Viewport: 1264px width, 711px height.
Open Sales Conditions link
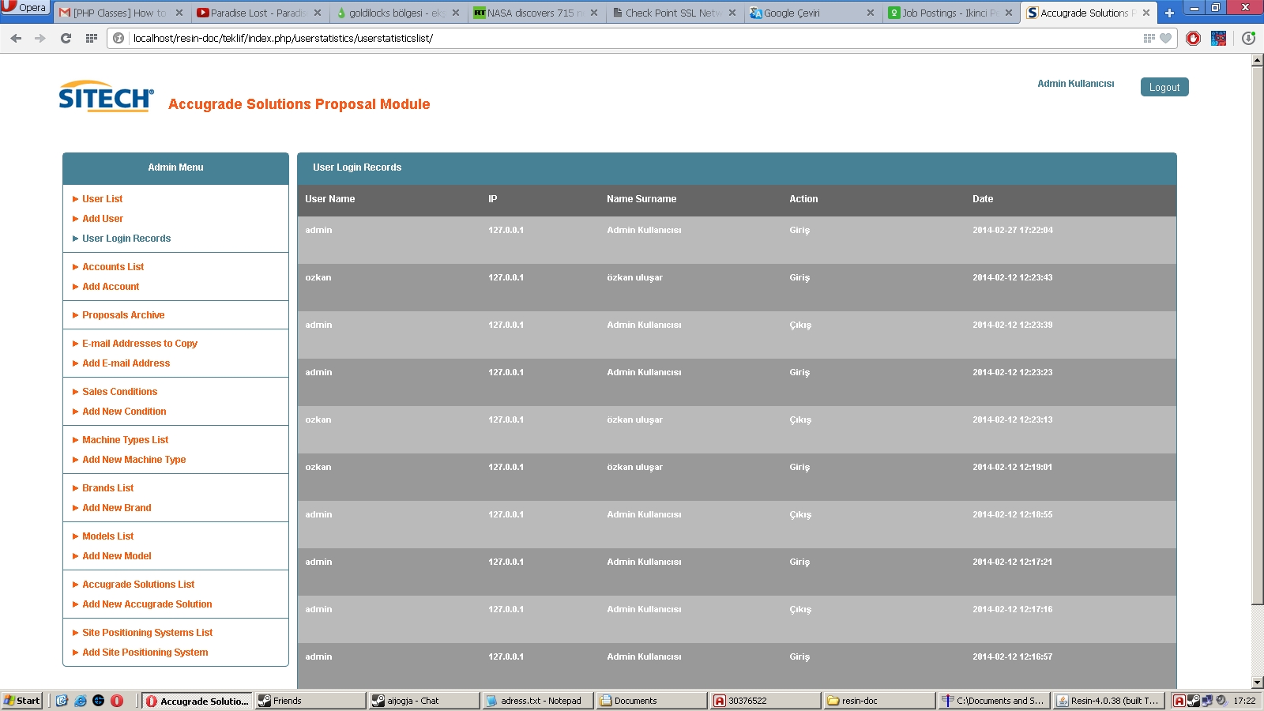[119, 392]
